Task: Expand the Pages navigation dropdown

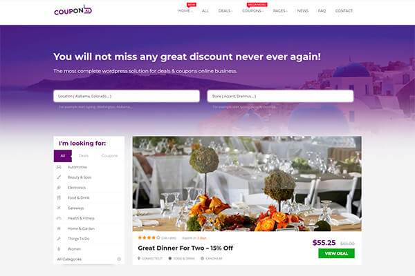Action: tap(280, 11)
